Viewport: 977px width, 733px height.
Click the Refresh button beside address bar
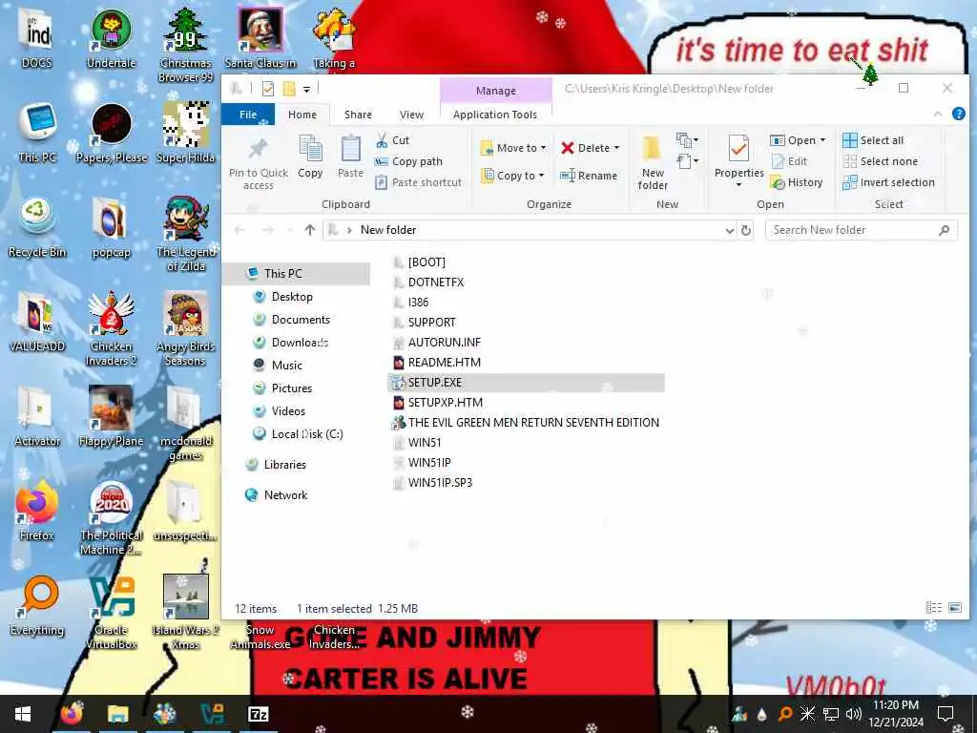(746, 230)
